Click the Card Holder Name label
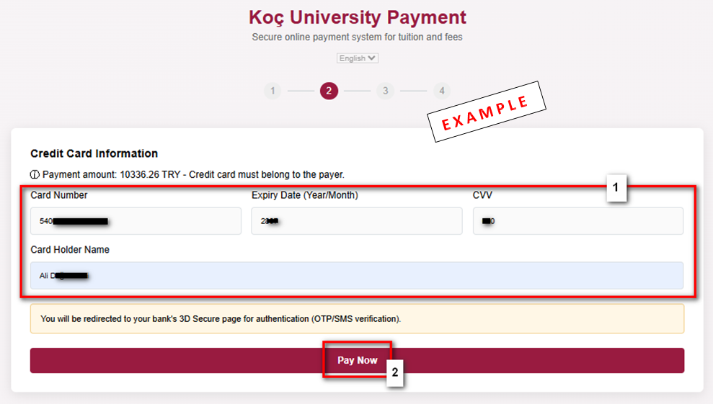The image size is (713, 404). pos(70,250)
